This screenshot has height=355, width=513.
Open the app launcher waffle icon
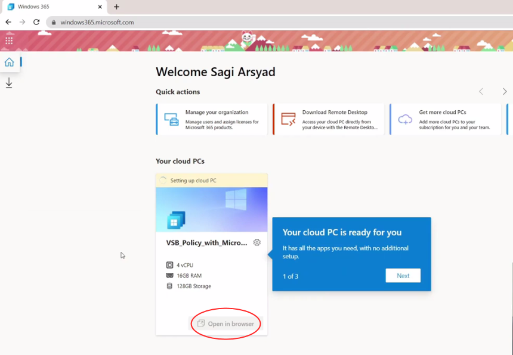[9, 41]
